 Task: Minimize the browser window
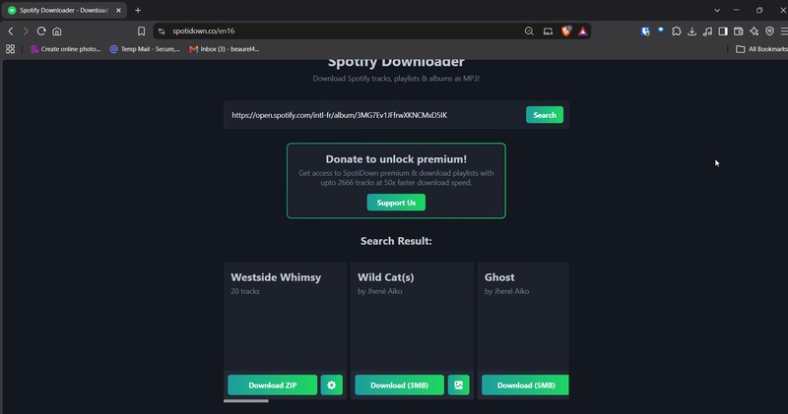(736, 10)
